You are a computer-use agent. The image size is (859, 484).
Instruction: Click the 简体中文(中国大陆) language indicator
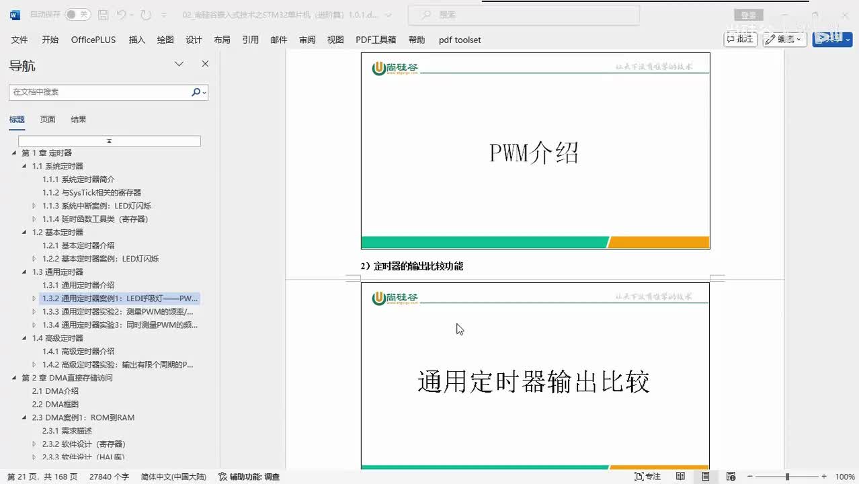coord(173,477)
